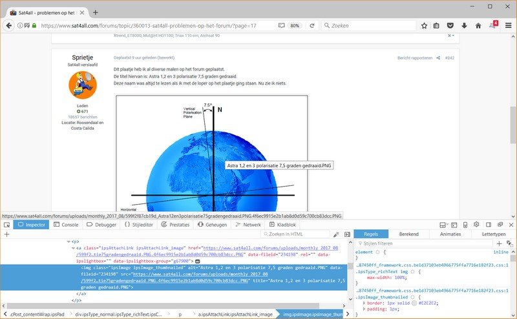Add new CSS rule with plus icon

point(499,243)
